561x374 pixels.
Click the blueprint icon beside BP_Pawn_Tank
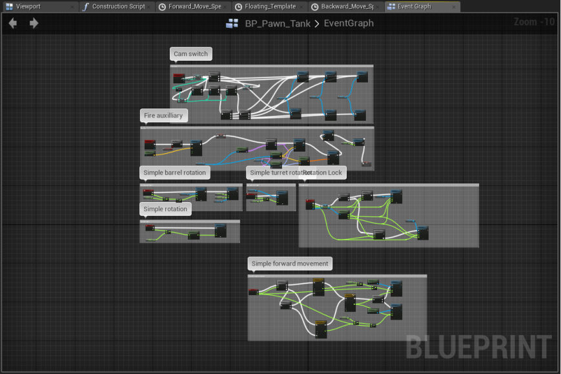(x=232, y=24)
